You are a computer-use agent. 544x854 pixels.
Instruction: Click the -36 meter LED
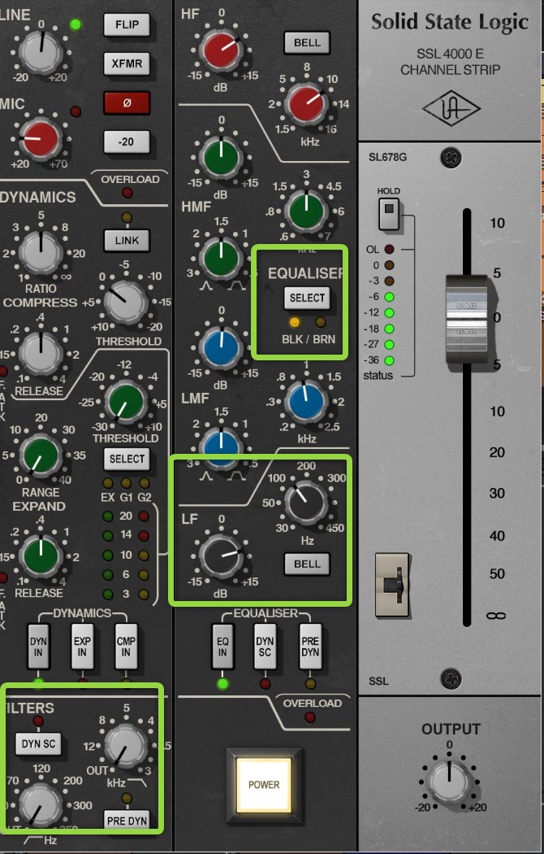coord(389,360)
